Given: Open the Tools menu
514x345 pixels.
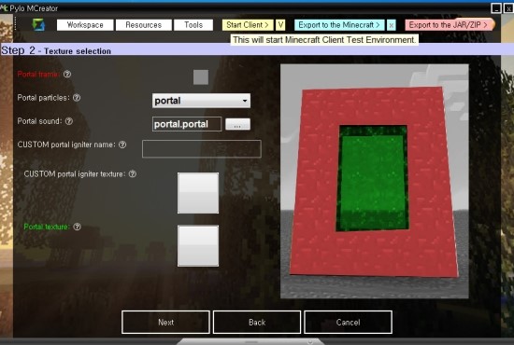Looking at the screenshot, I should click(x=193, y=25).
